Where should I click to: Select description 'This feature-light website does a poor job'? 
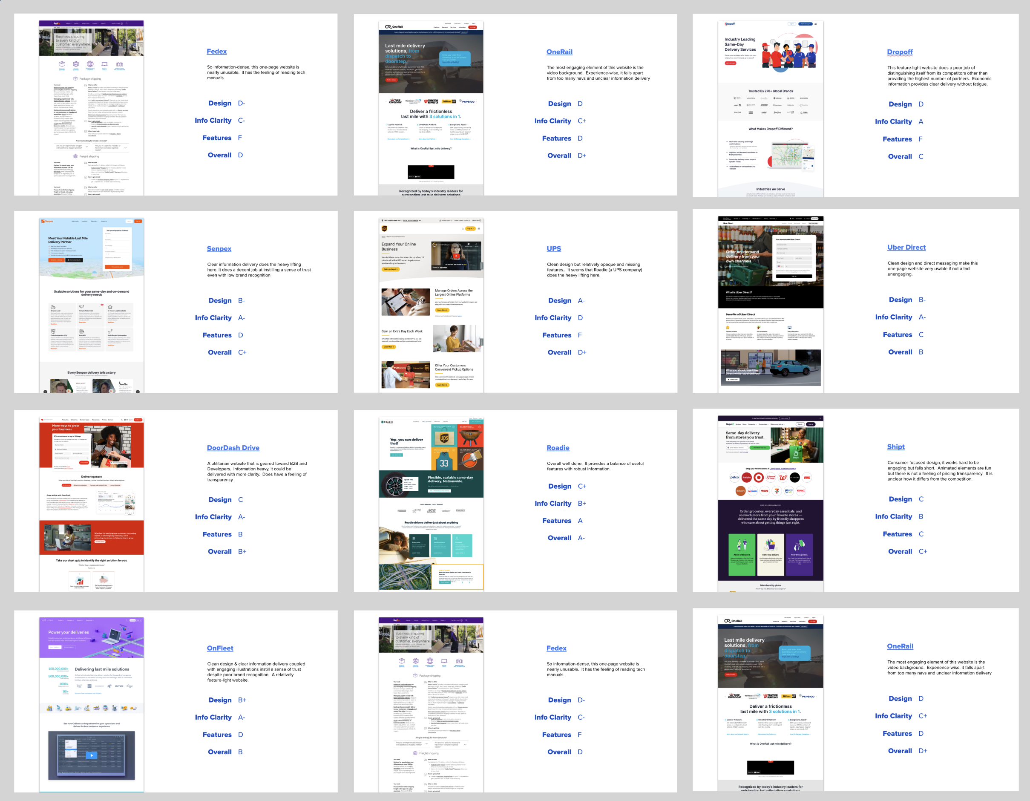point(939,76)
